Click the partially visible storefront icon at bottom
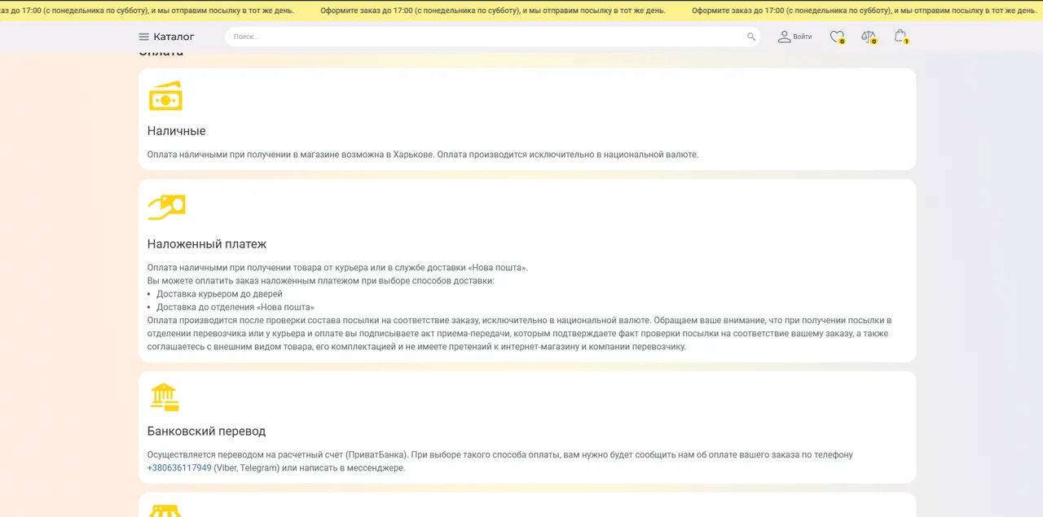 coord(164,511)
